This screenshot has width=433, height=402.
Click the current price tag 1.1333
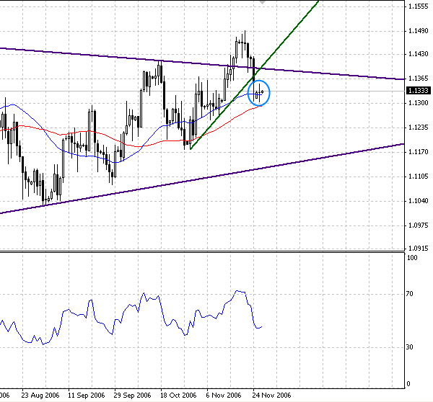coord(419,91)
